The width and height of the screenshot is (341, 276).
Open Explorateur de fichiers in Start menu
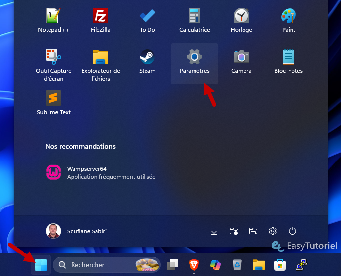pos(100,64)
